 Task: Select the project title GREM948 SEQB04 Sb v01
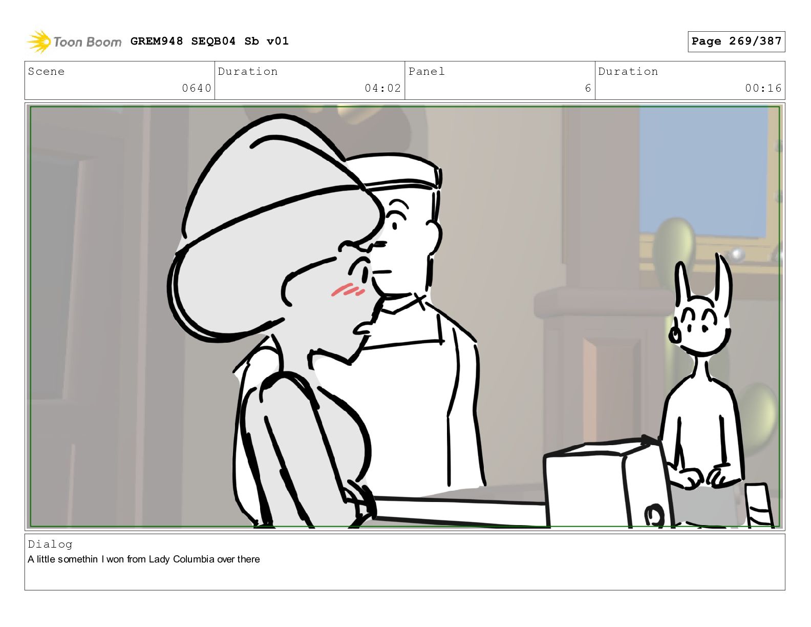pos(209,41)
